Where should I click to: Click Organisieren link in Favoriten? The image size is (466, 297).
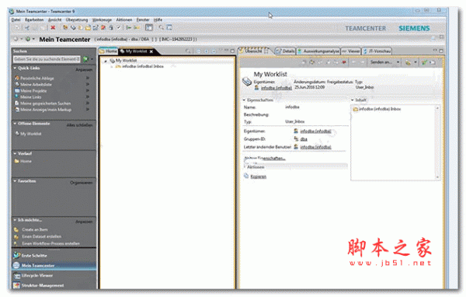point(82,183)
